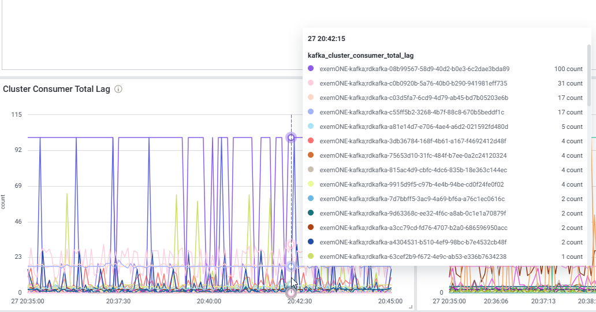596x312 pixels.
Task: Select the rdkafka-a81e14d7 tooltip entry
Action: pos(414,127)
